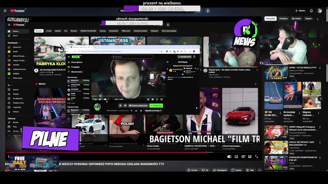Image resolution: width=328 pixels, height=184 pixels.
Task: Click the Wyszukaj search field in Kick
Action: click(x=133, y=57)
